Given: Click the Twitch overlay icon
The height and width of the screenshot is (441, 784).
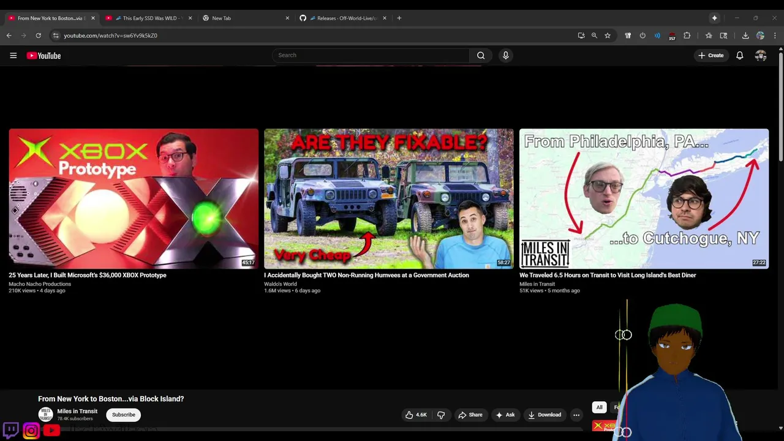Looking at the screenshot, I should click(x=10, y=431).
